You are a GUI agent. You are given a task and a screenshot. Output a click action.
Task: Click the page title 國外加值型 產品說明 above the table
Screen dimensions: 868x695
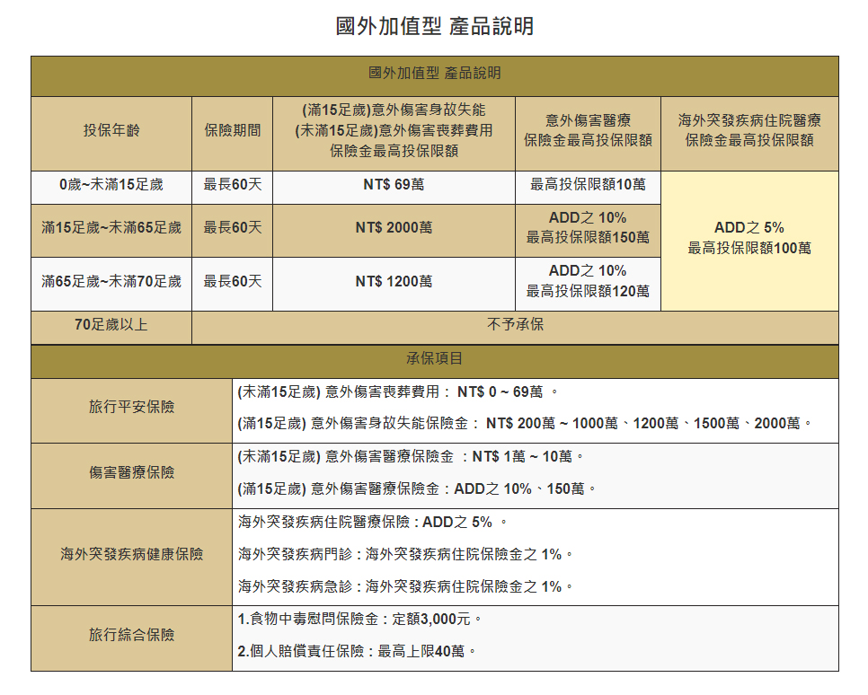(434, 26)
